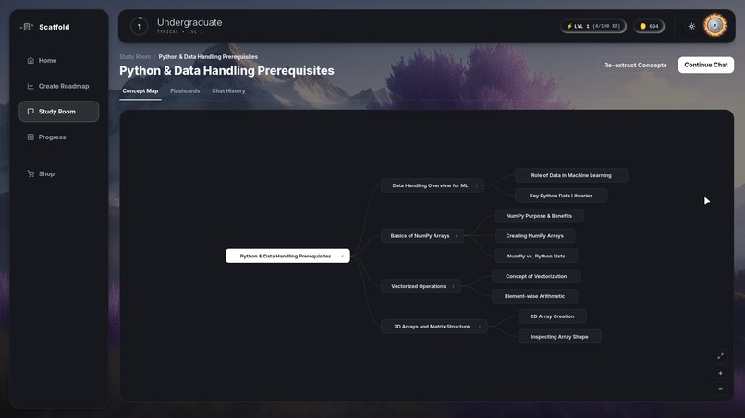This screenshot has width=745, height=418.
Task: Select the Creating NumPy Arrays node
Action: (x=535, y=236)
